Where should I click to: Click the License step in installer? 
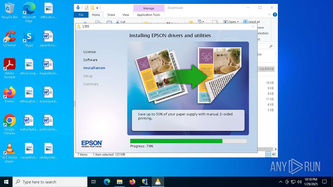click(89, 52)
